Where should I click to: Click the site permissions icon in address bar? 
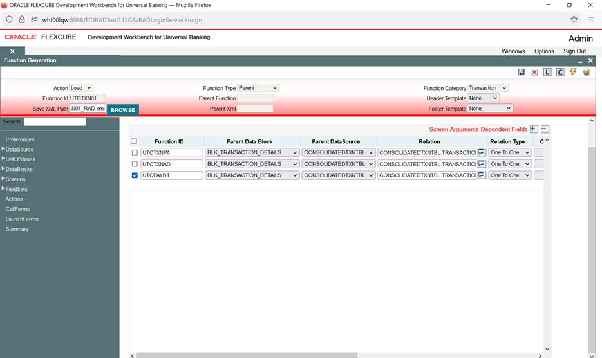click(34, 19)
